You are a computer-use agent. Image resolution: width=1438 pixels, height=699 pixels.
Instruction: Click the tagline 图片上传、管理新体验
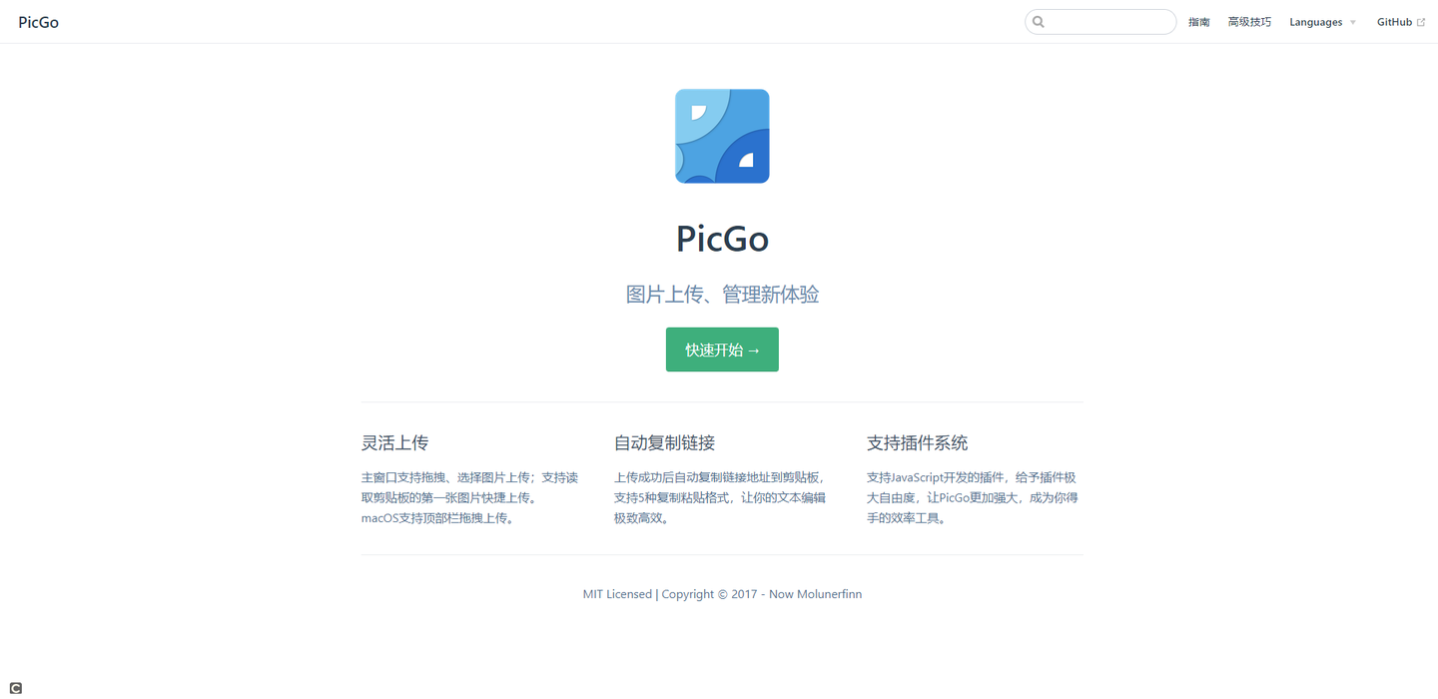coord(722,295)
